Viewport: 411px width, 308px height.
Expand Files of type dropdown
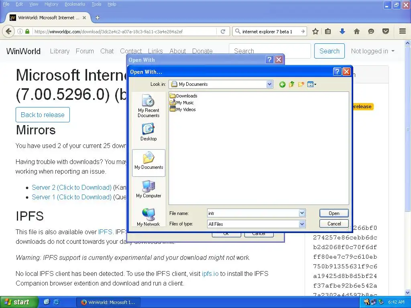click(302, 224)
